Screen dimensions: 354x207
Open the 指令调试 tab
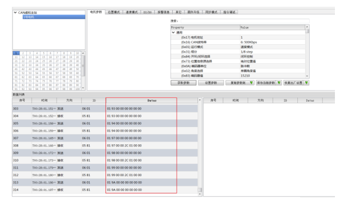[229, 12]
